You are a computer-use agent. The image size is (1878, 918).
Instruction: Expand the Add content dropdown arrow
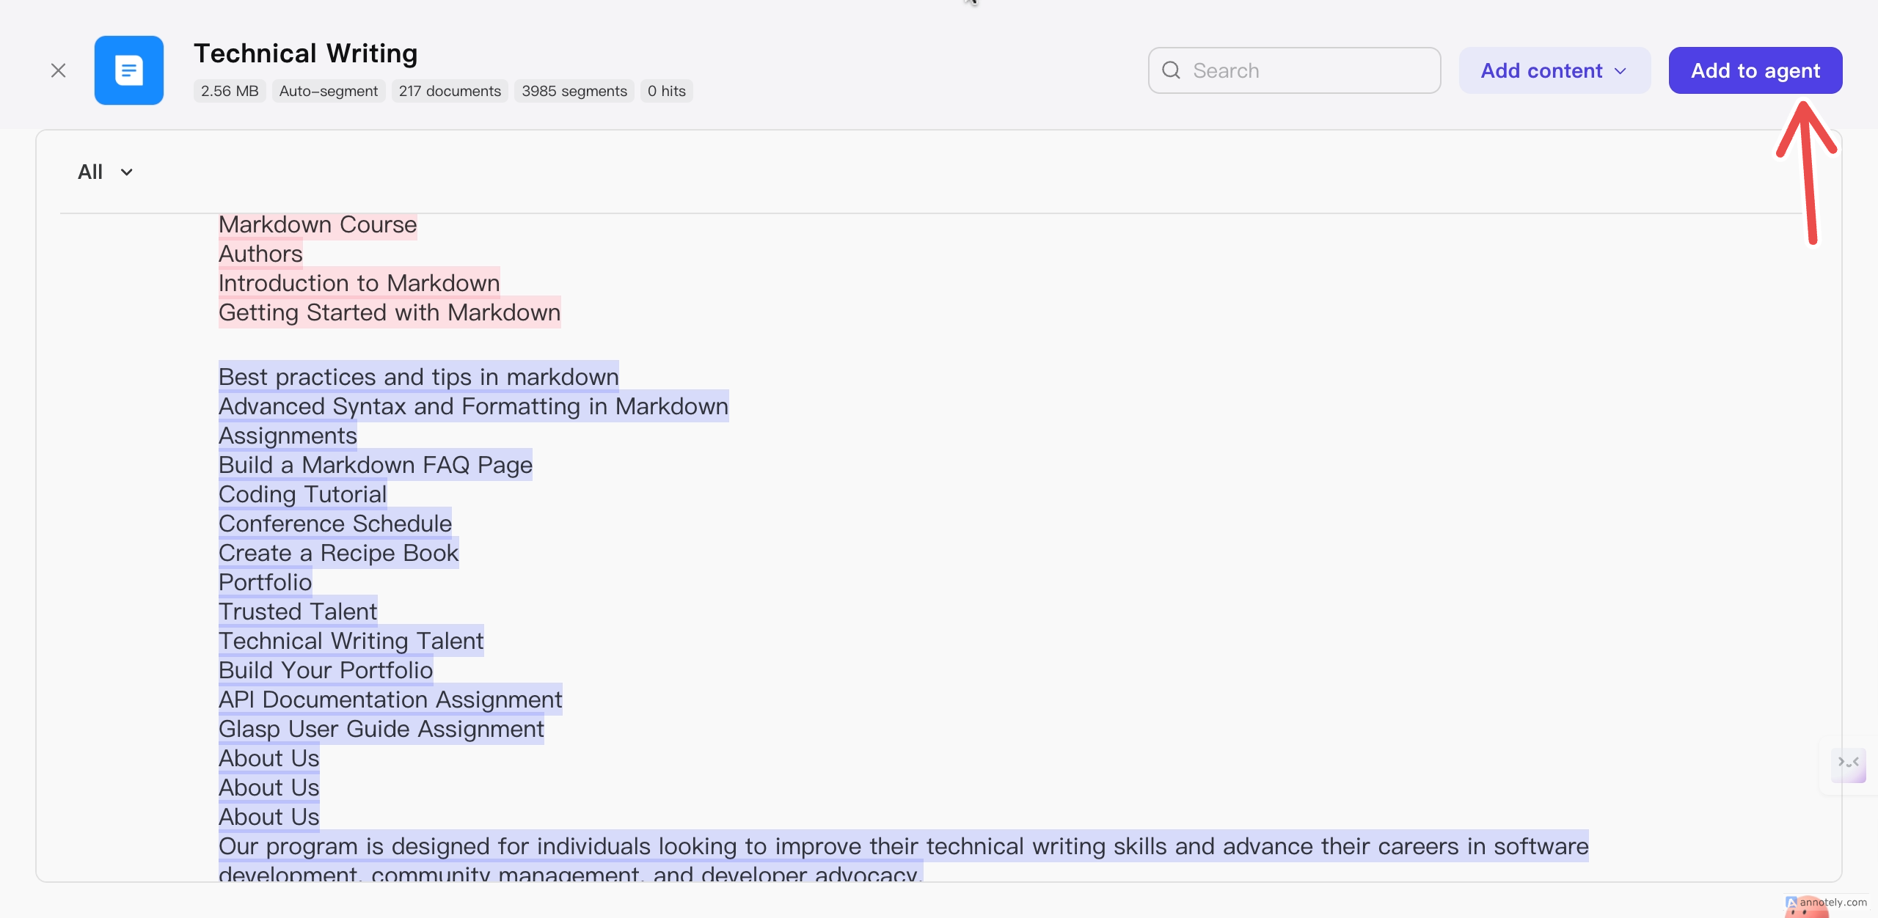[1621, 71]
